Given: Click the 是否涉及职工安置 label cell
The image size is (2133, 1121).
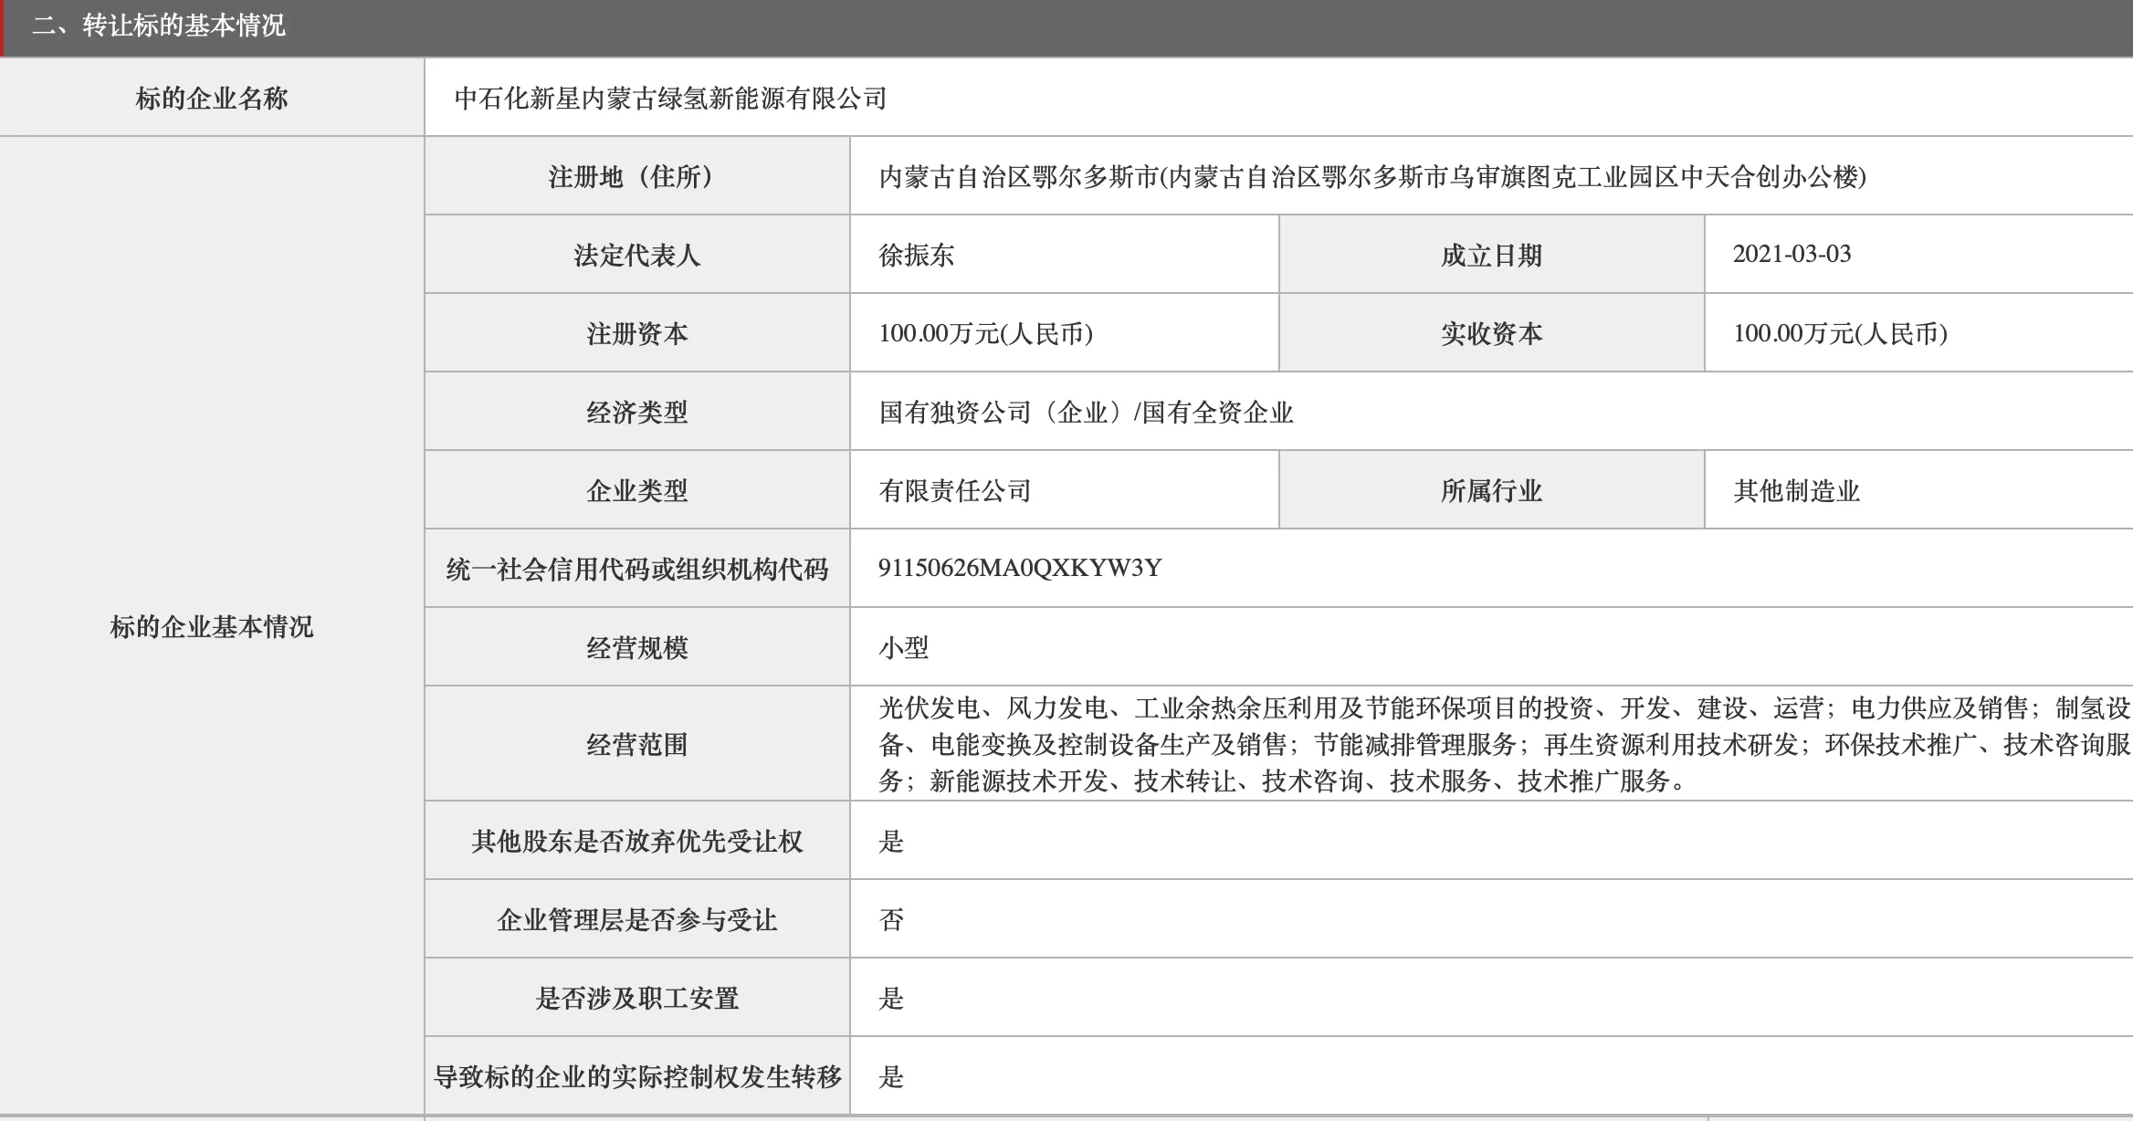Looking at the screenshot, I should click(x=636, y=998).
